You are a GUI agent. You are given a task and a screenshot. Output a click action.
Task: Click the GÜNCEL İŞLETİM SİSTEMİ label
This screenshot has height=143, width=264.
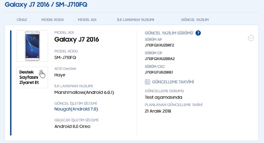pyautogui.click(x=76, y=103)
